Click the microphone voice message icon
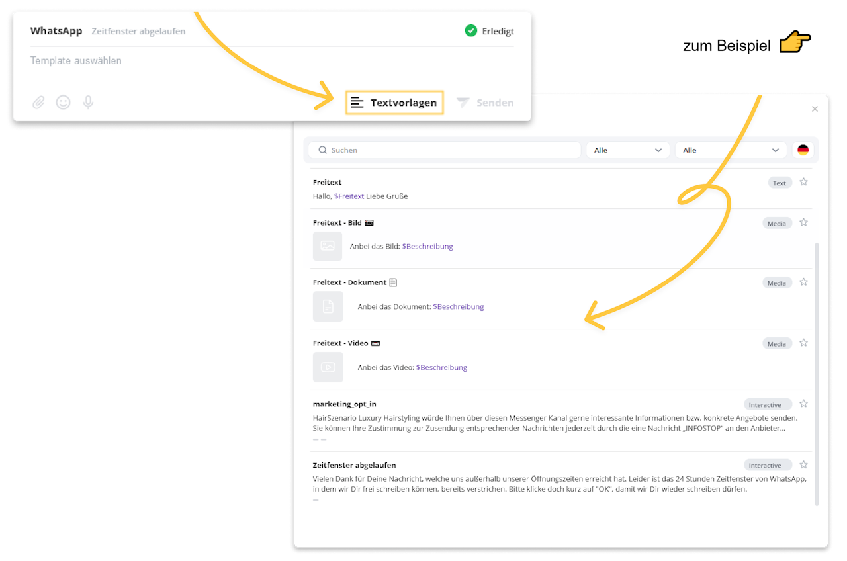Viewport: 847px width, 561px height. tap(88, 103)
